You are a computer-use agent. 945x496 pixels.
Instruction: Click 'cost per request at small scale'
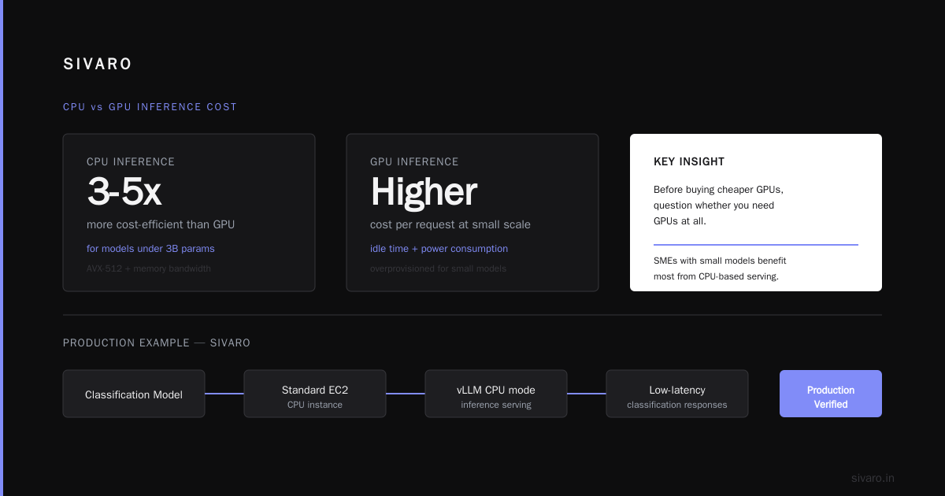[x=450, y=224]
